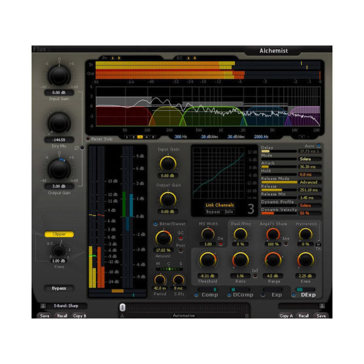Screen dimensions: 364x364
Task: Click the phase invert symbol near Dry Mix
Action: coord(76,148)
